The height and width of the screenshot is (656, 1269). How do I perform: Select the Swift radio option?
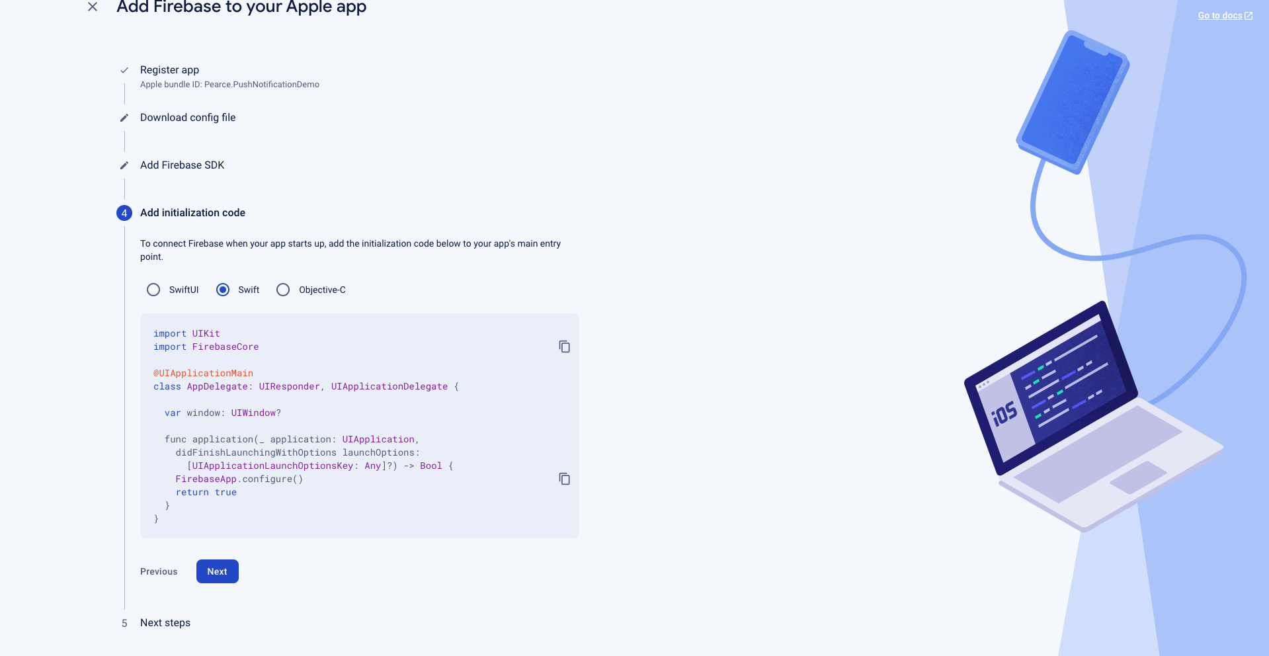click(x=223, y=290)
